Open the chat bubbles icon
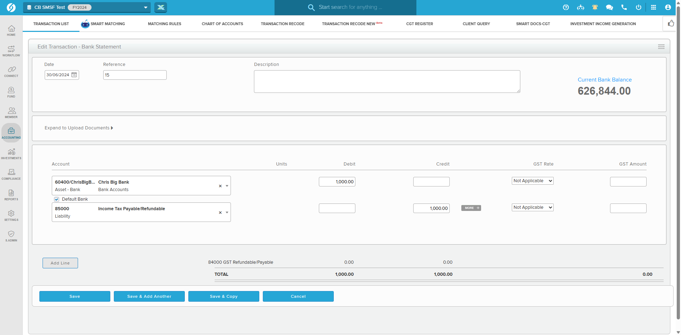Image resolution: width=681 pixels, height=335 pixels. [609, 7]
